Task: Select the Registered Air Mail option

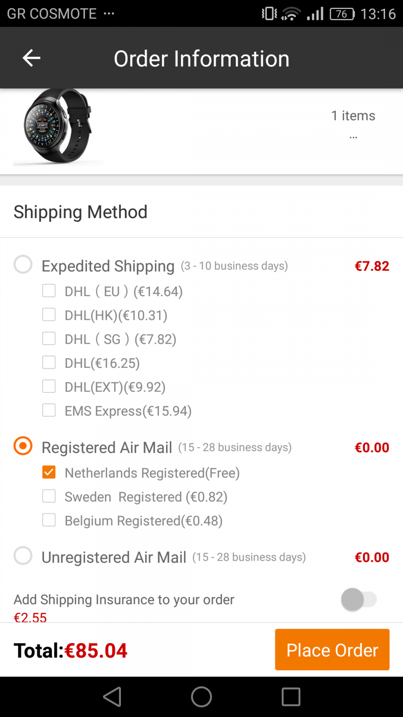Action: pos(23,446)
